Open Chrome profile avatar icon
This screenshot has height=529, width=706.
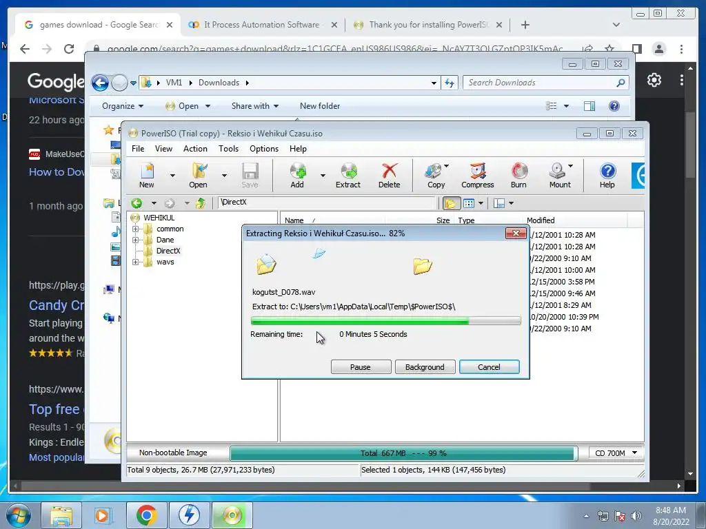pyautogui.click(x=659, y=49)
